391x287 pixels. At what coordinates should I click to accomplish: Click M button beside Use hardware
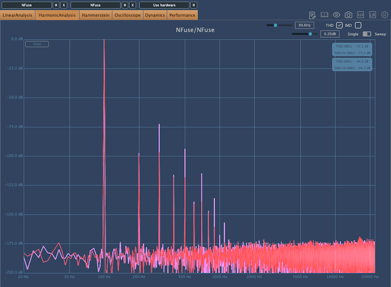pos(194,5)
